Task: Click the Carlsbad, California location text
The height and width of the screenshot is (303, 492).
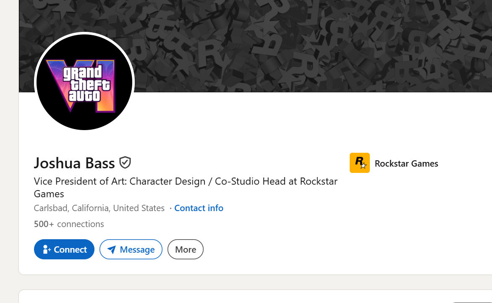Action: coord(99,208)
